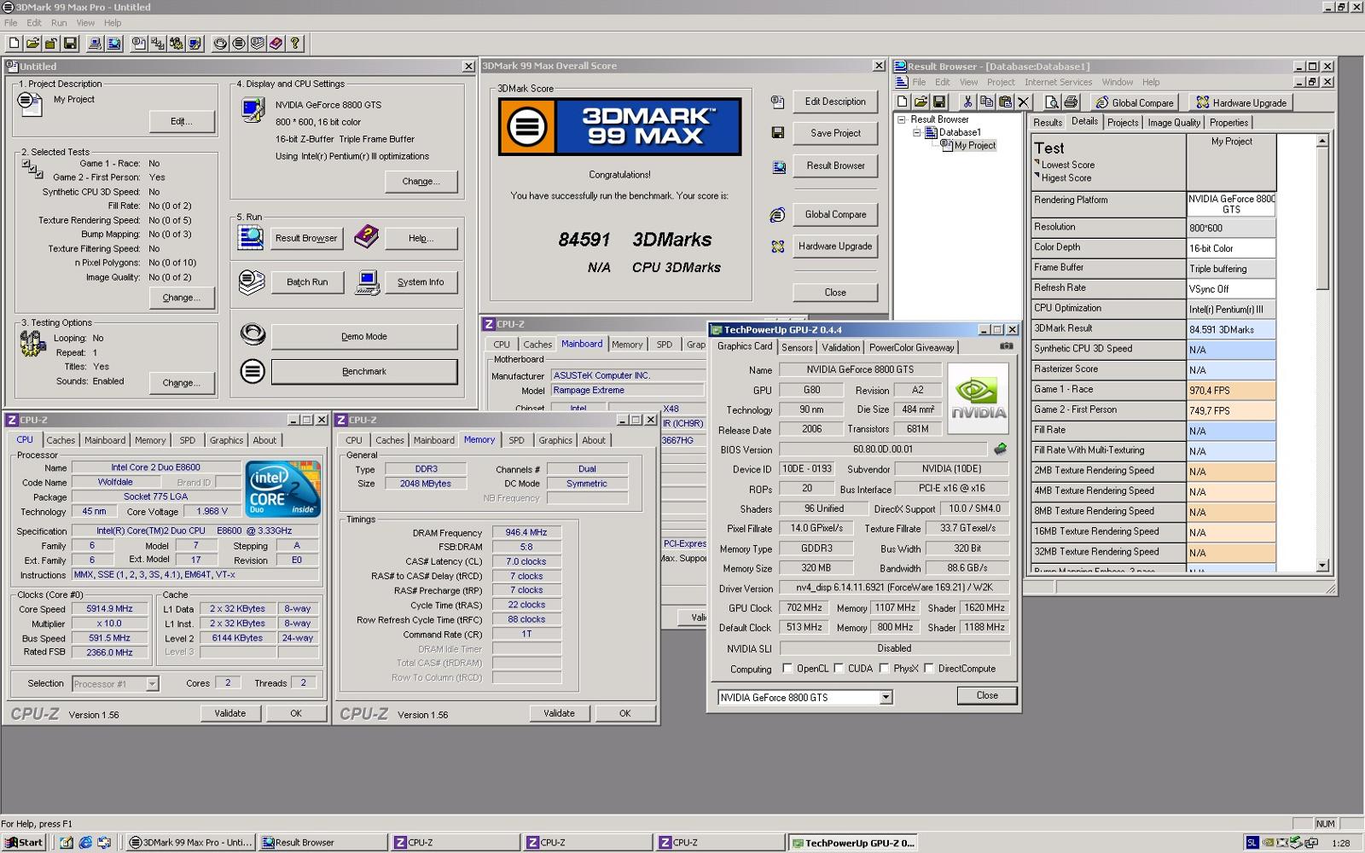Viewport: 1365px width, 853px height.
Task: Click the Windows Start button
Action: pos(23,842)
